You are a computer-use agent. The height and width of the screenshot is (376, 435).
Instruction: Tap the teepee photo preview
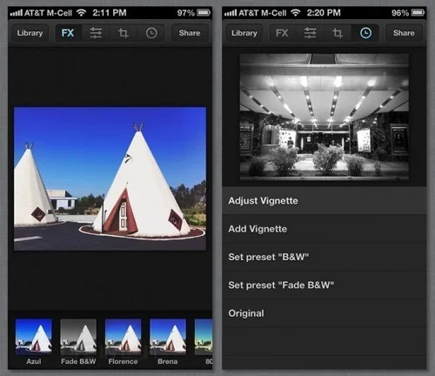pyautogui.click(x=110, y=178)
